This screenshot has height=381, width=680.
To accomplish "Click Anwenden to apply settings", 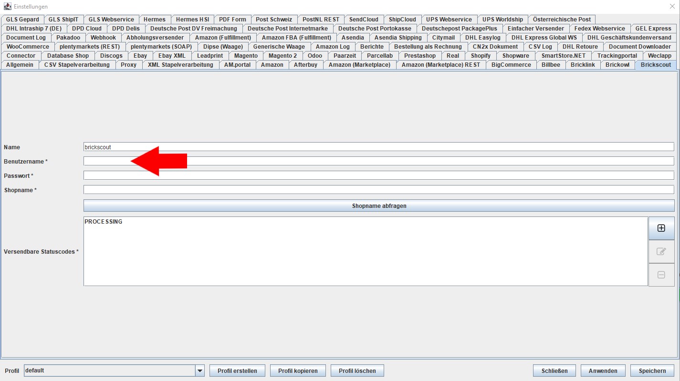I will [603, 371].
